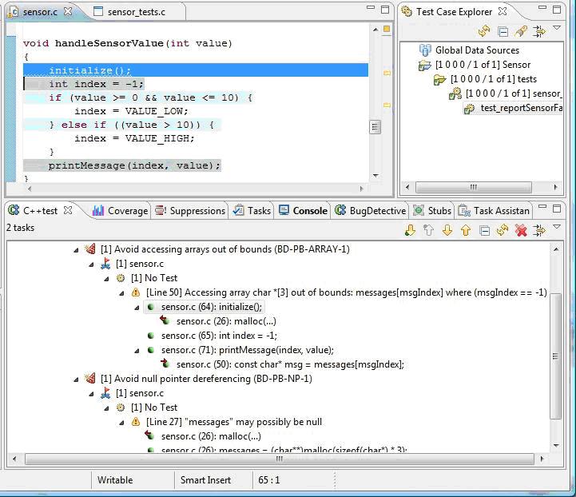Click Collapse All icon in C++test toolbar

pyautogui.click(x=484, y=230)
